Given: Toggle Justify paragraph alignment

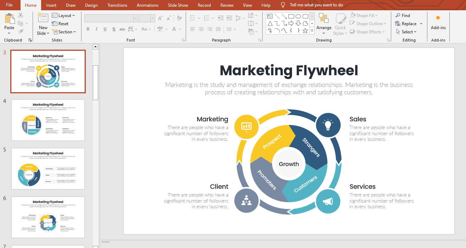Looking at the screenshot, I should 218,29.
